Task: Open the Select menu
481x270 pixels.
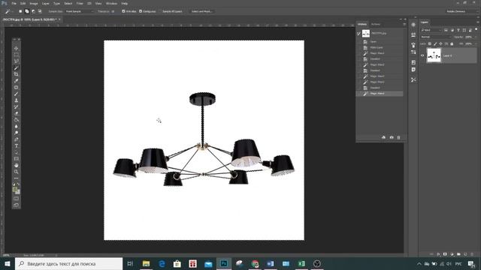Action: click(68, 3)
